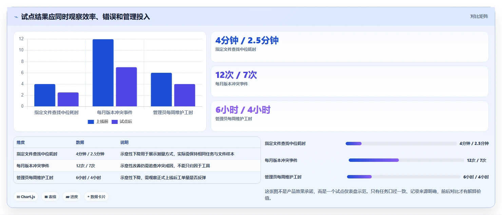Click the 数据 table column header
502x215 pixels.
pyautogui.click(x=80, y=143)
